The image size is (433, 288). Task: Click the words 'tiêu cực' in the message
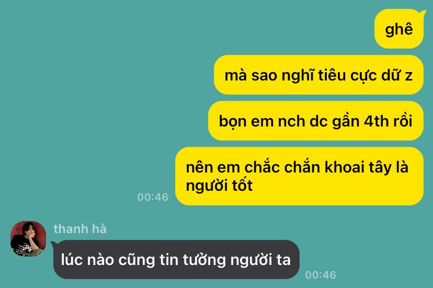click(x=348, y=75)
